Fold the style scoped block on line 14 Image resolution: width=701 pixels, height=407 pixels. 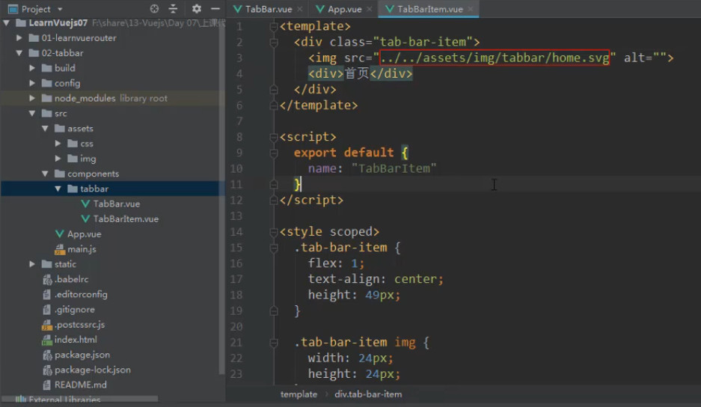click(274, 232)
